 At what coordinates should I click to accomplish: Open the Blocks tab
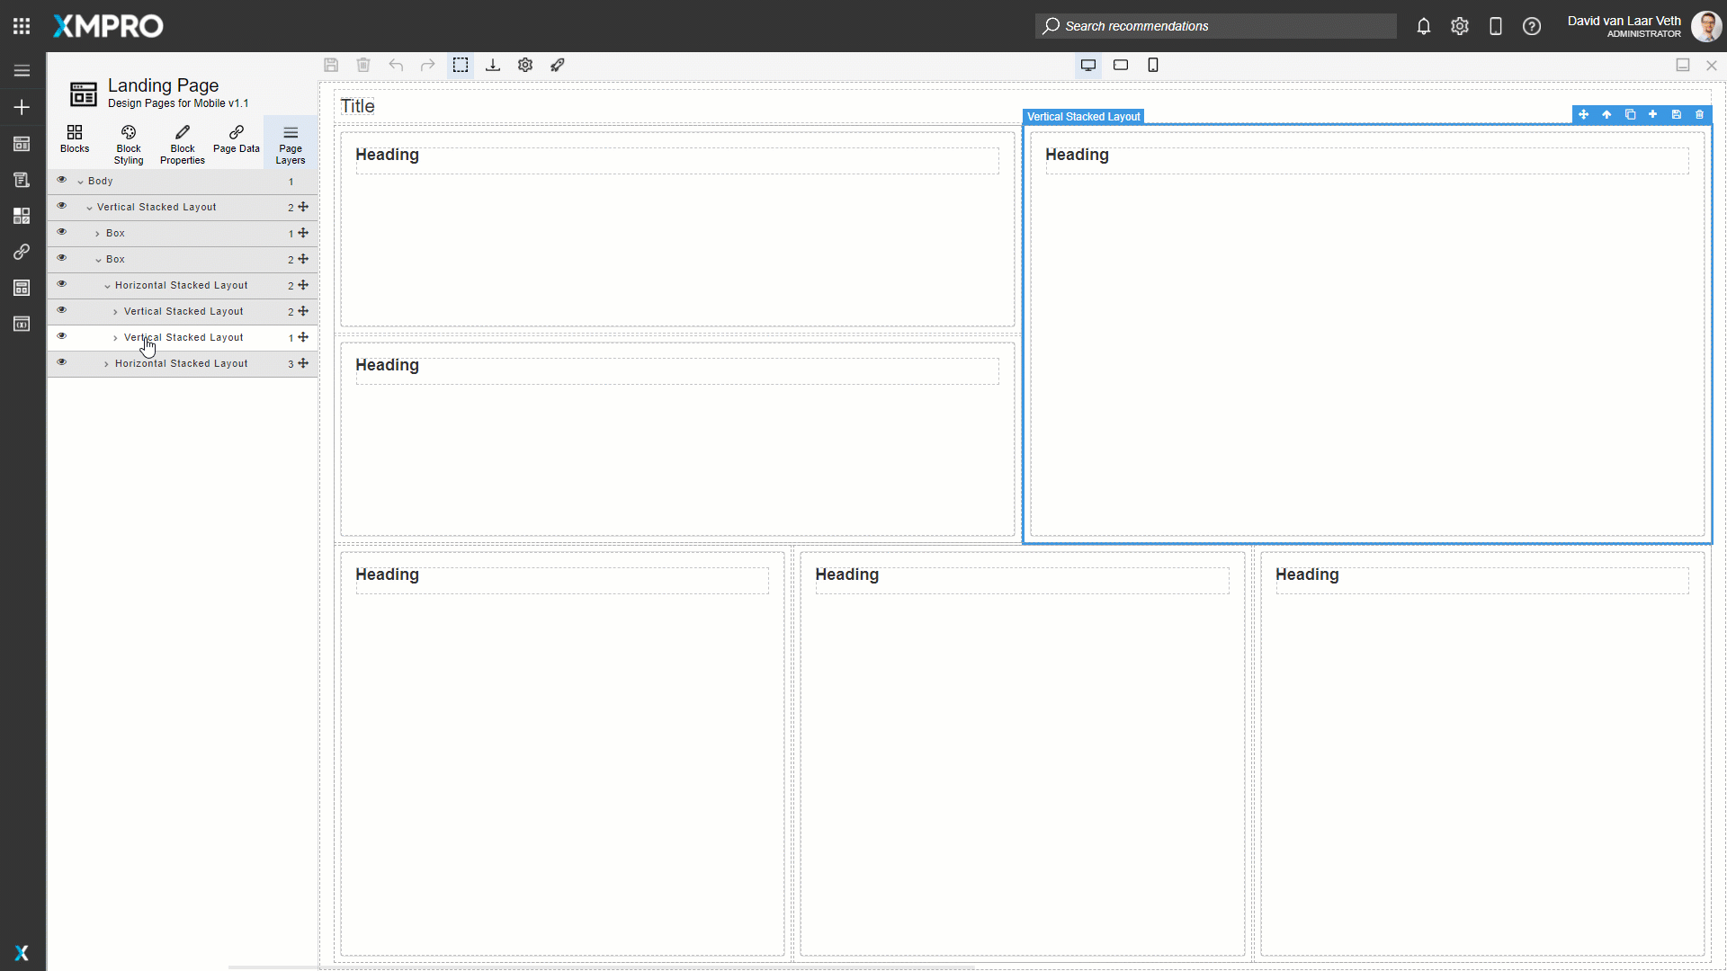[75, 138]
